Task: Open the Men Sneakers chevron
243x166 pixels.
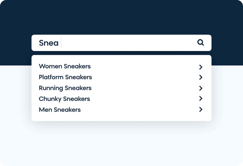Action: pos(201,109)
